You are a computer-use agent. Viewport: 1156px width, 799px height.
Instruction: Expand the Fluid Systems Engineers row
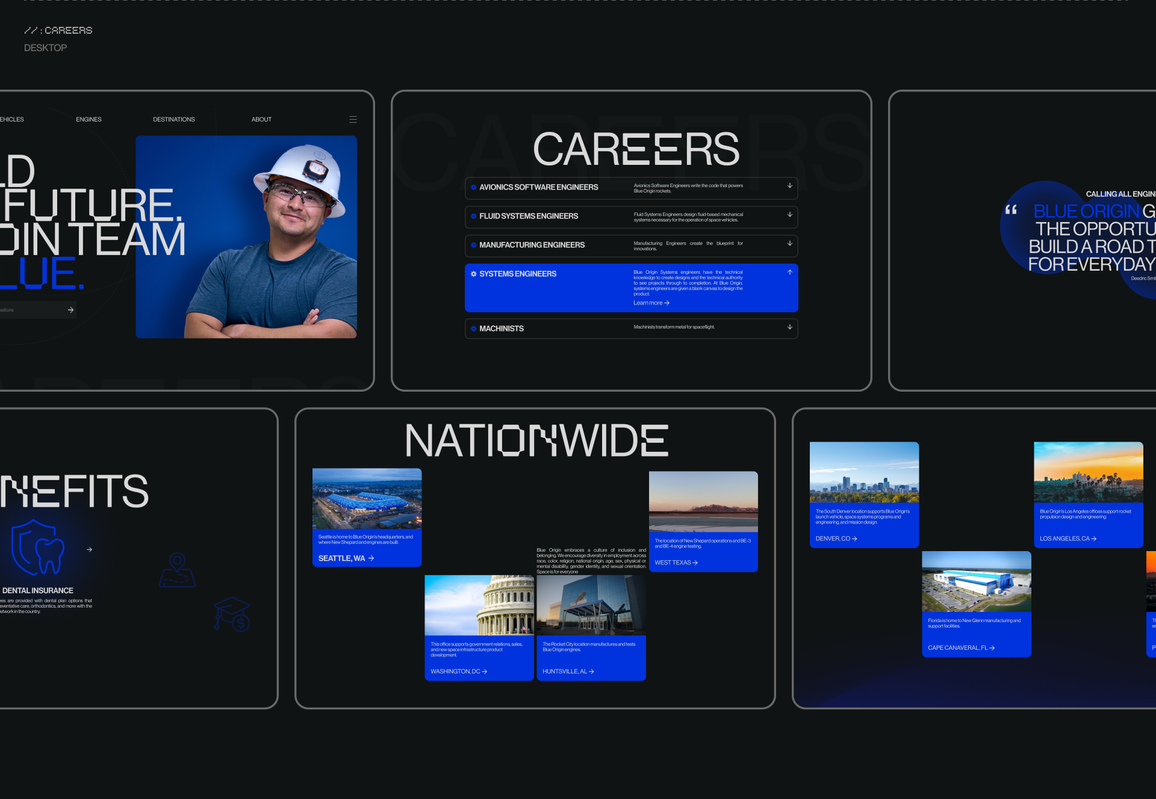tap(789, 215)
